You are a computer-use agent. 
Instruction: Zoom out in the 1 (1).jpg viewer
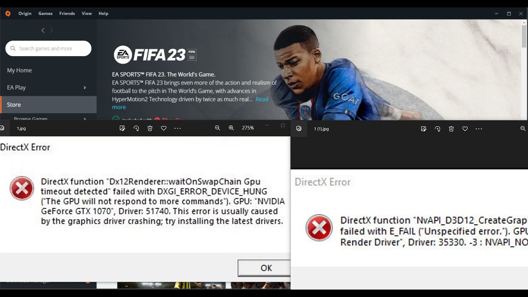tap(523, 129)
